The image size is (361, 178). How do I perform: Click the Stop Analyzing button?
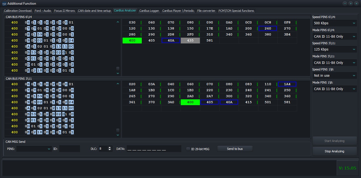[x=335, y=151]
